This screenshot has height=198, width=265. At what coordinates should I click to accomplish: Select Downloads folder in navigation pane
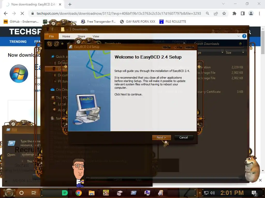click(x=56, y=69)
